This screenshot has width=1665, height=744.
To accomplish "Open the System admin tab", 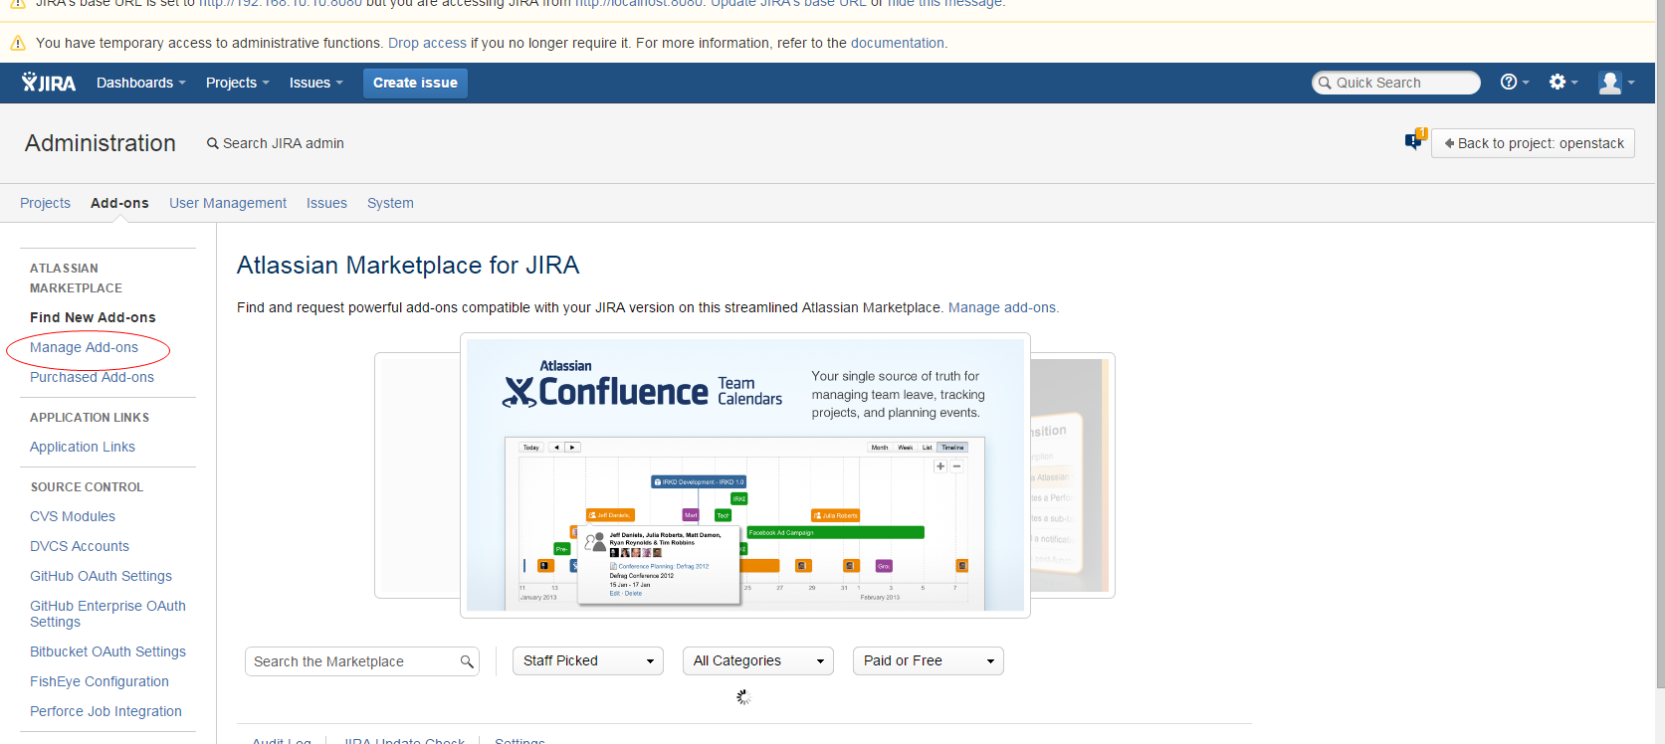I will [x=390, y=203].
